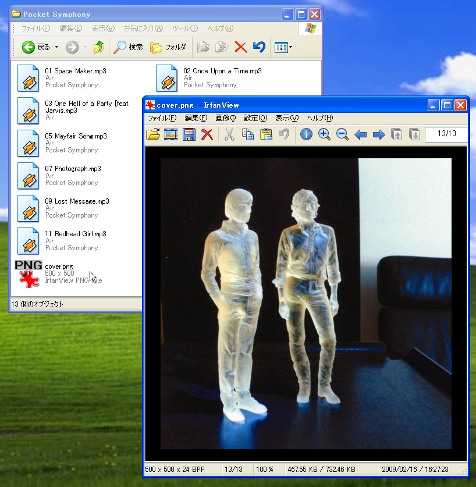
Task: Click the Search (検索) button in Explorer
Action: [127, 47]
